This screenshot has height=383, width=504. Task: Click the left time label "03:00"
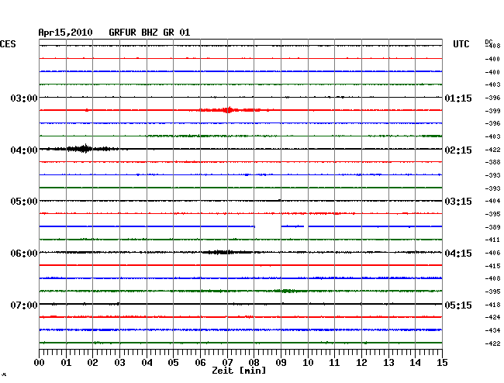point(24,98)
